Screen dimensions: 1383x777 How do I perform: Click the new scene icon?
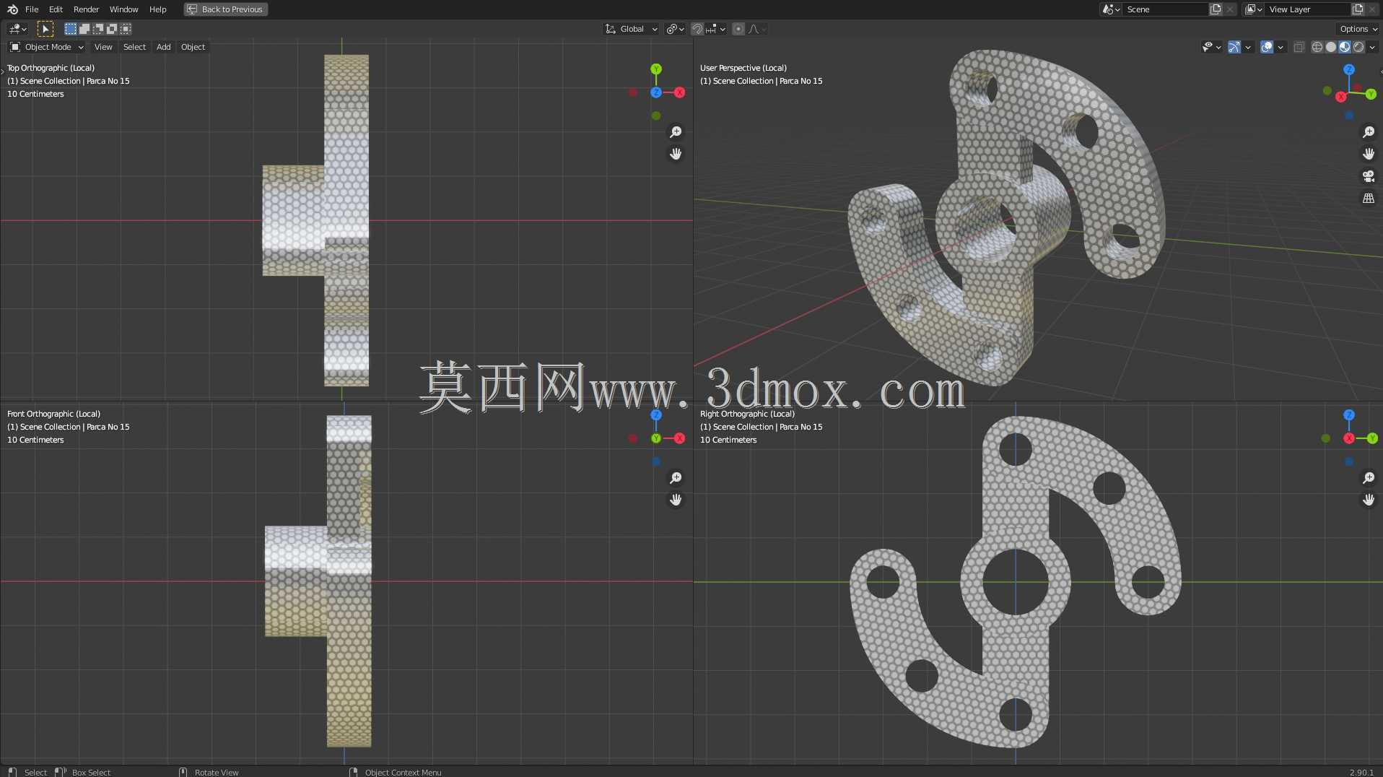pyautogui.click(x=1216, y=9)
